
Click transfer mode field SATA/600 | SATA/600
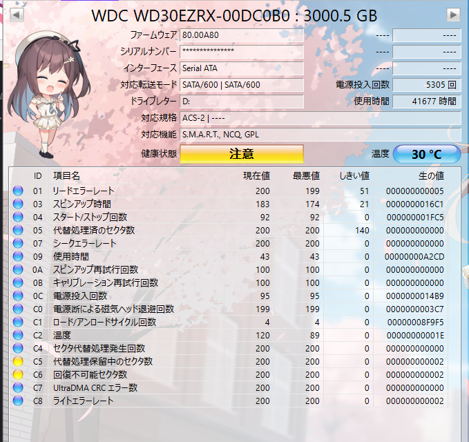[x=242, y=85]
